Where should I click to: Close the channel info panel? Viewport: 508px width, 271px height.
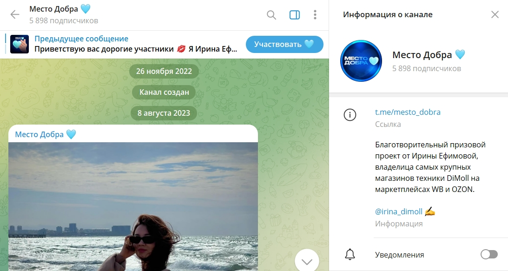pyautogui.click(x=495, y=14)
